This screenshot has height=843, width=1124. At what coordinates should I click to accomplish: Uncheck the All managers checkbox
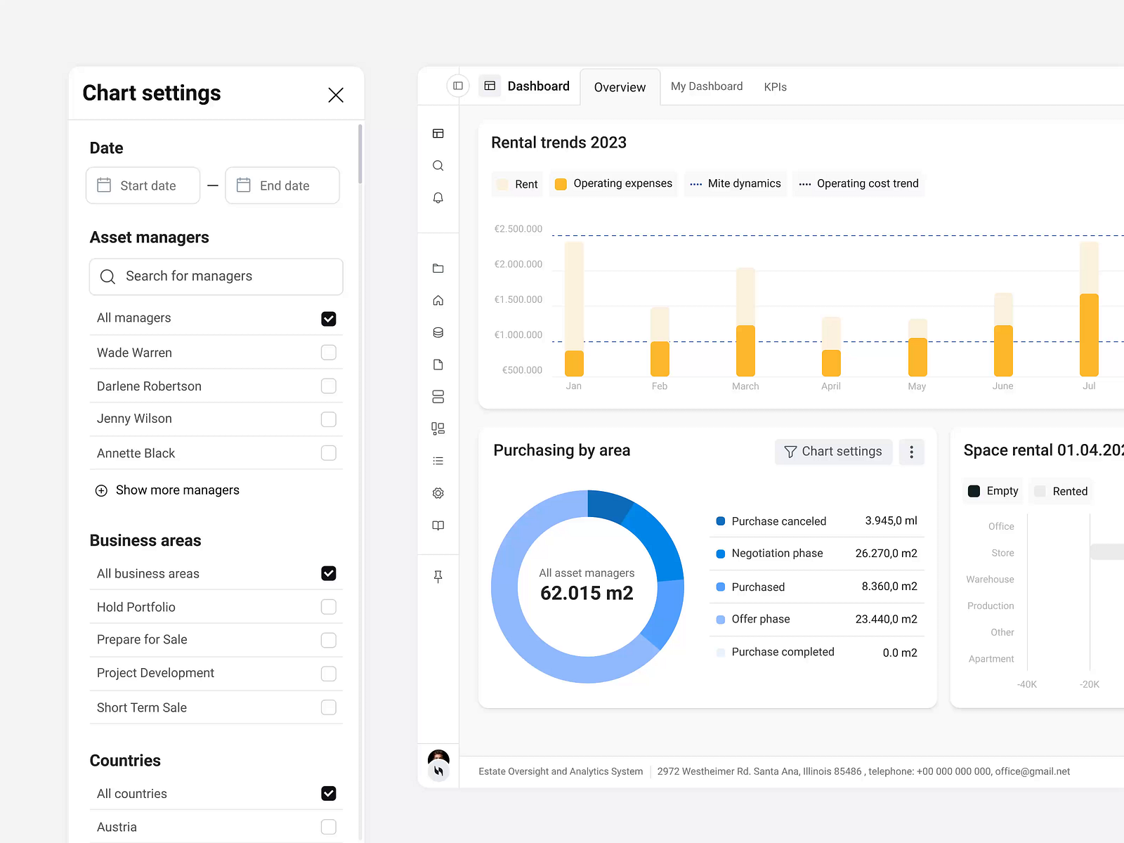[328, 318]
